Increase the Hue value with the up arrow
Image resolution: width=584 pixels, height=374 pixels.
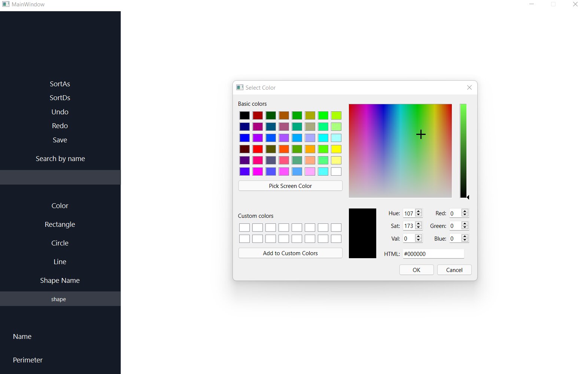pyautogui.click(x=418, y=211)
